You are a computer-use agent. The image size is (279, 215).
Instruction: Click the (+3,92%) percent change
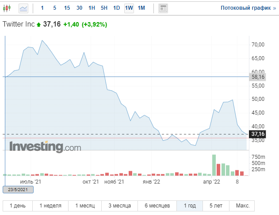(x=94, y=24)
